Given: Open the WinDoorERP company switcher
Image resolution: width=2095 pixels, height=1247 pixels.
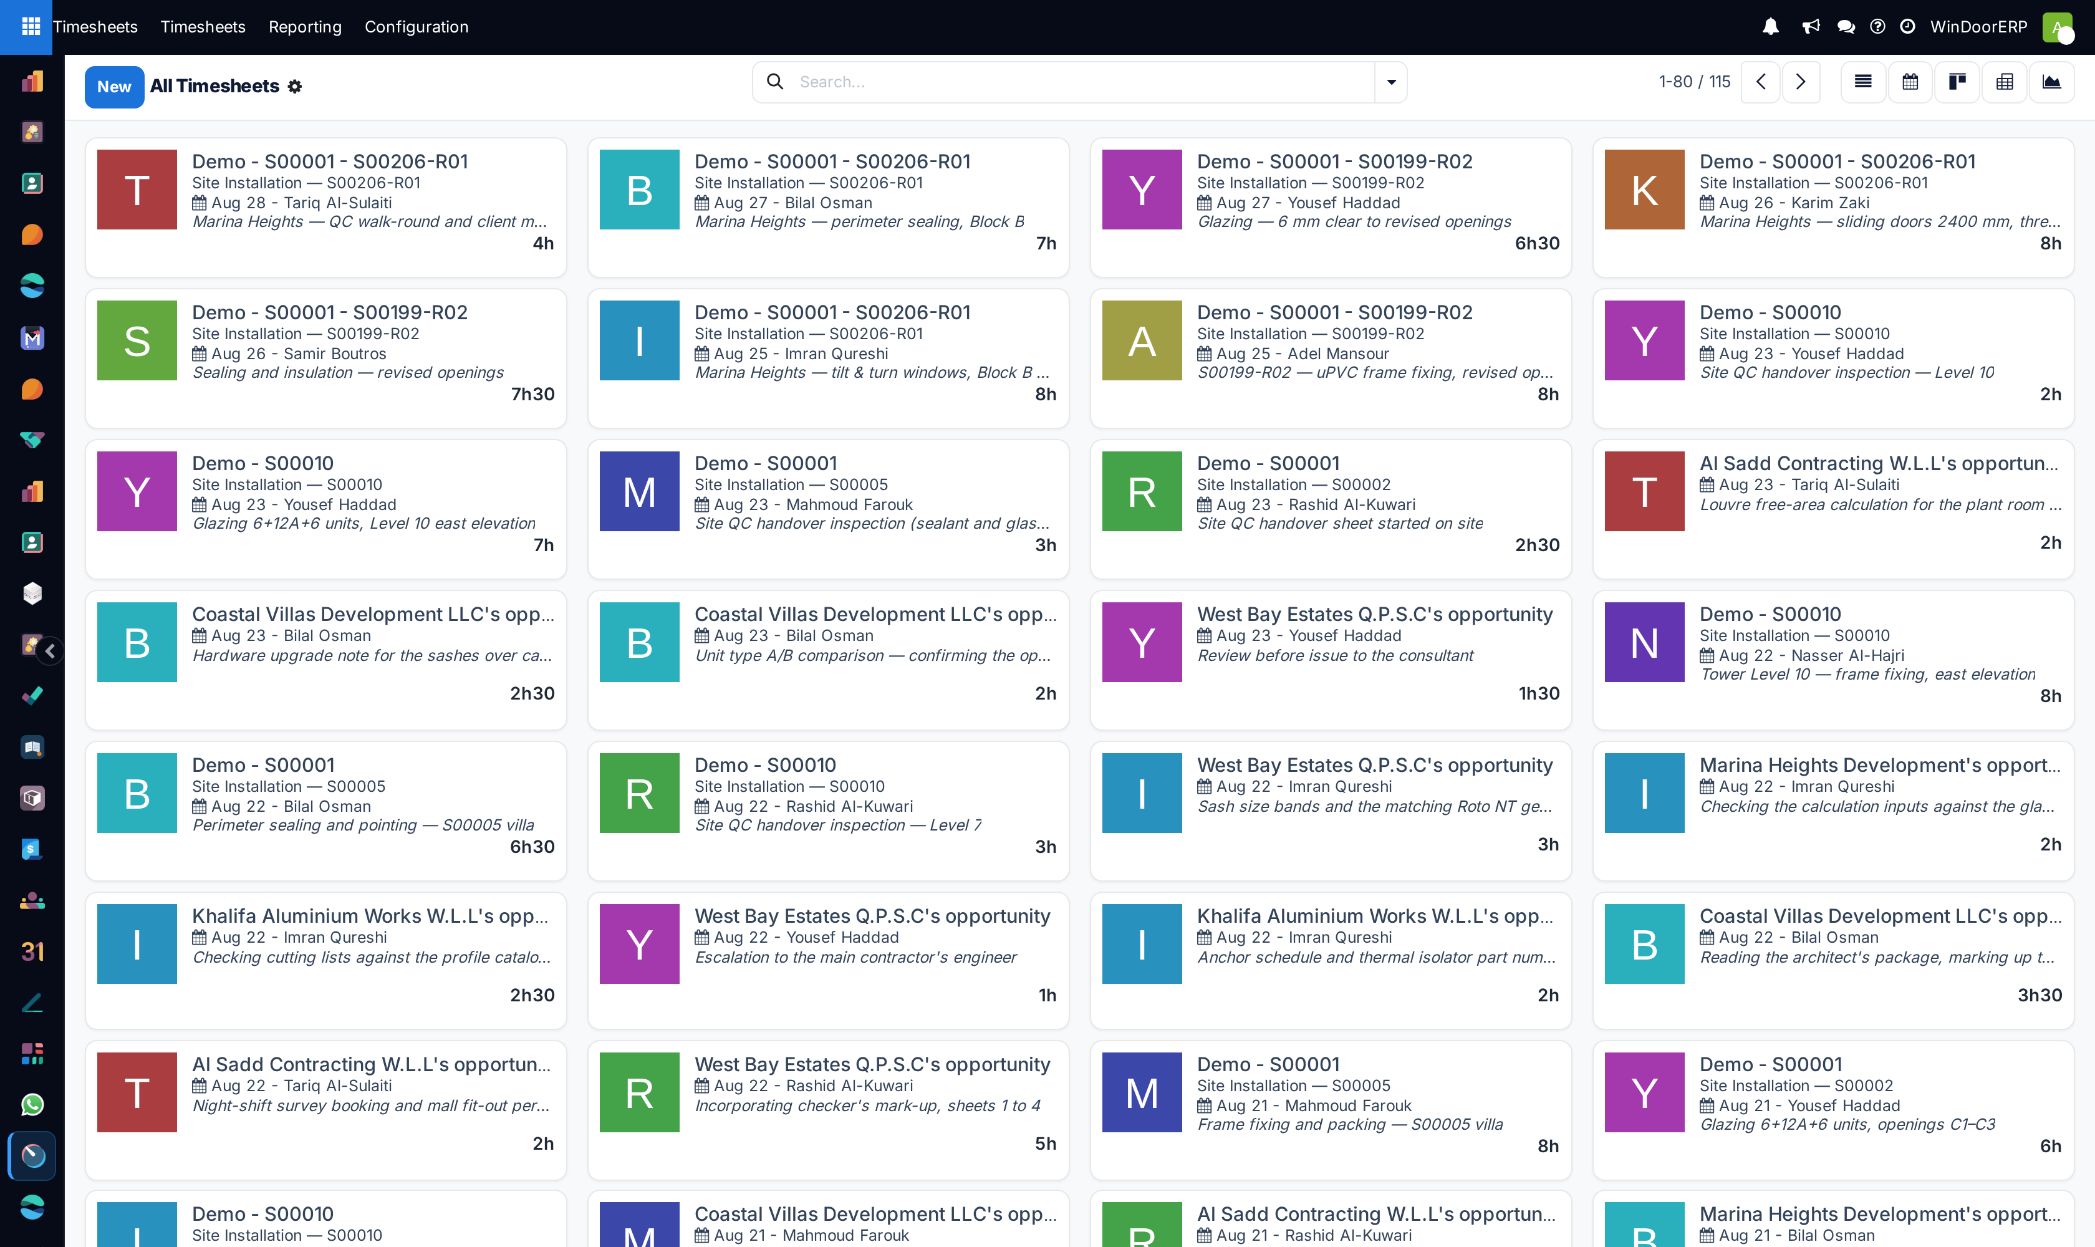Looking at the screenshot, I should point(1978,27).
